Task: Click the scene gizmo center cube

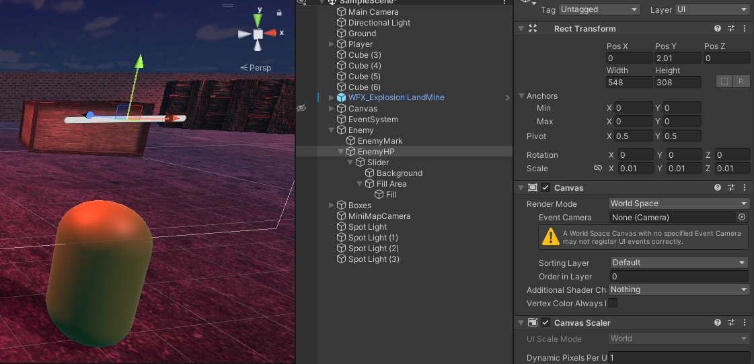Action: pyautogui.click(x=258, y=34)
